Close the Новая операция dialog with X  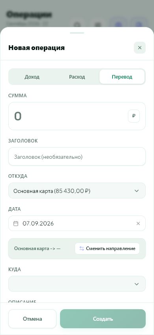tap(139, 48)
